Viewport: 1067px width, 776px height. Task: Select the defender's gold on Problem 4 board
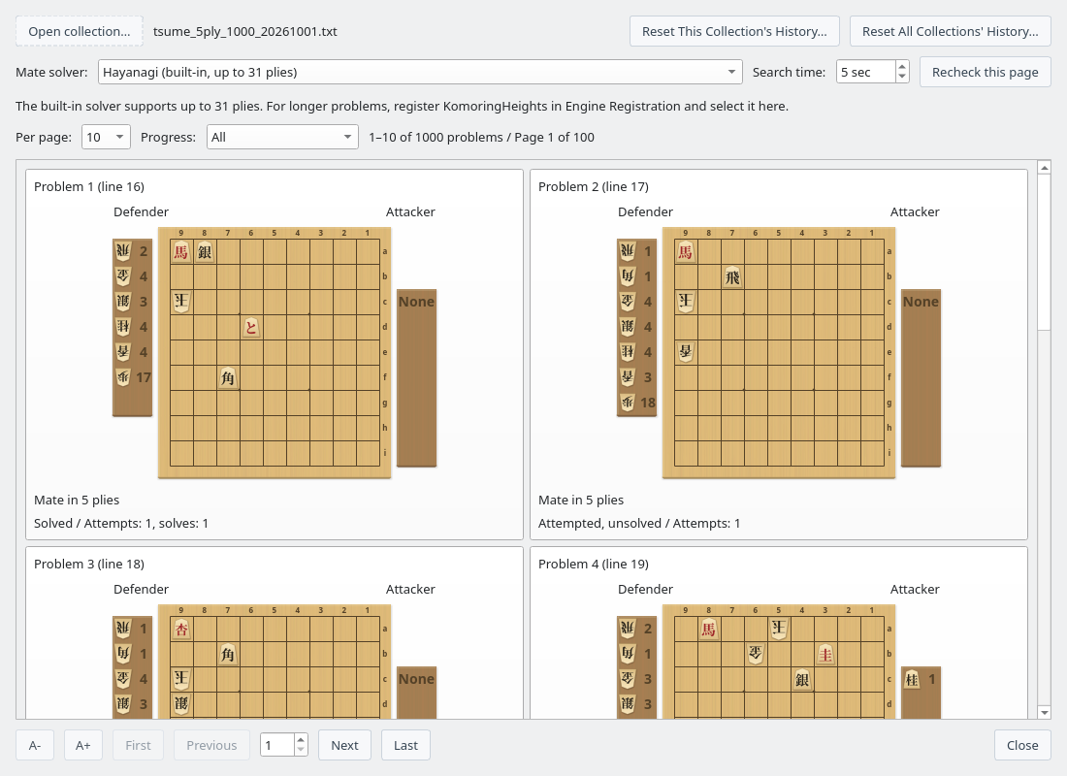[x=756, y=654]
